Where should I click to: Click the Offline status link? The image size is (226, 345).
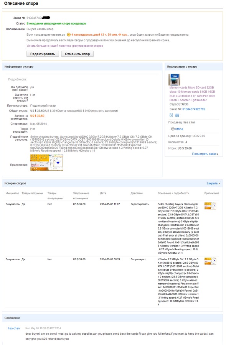179,129
